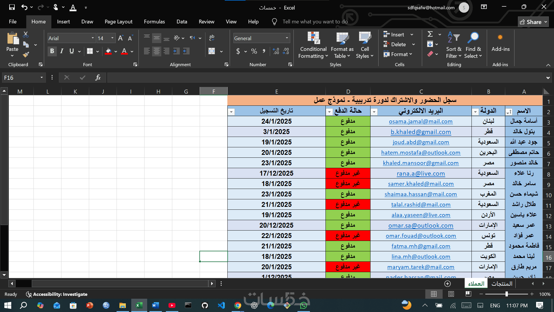Click the osama.jamal@mail.com email link
The height and width of the screenshot is (312, 554).
420,121
